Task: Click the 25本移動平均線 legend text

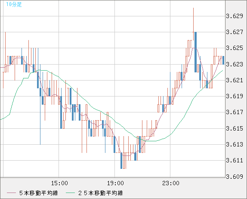Action: 101,193
